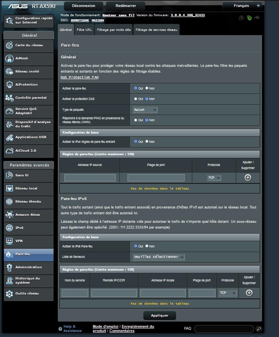Click the Adresse IP source input field
This screenshot has height=337, width=279.
pyautogui.click(x=90, y=178)
